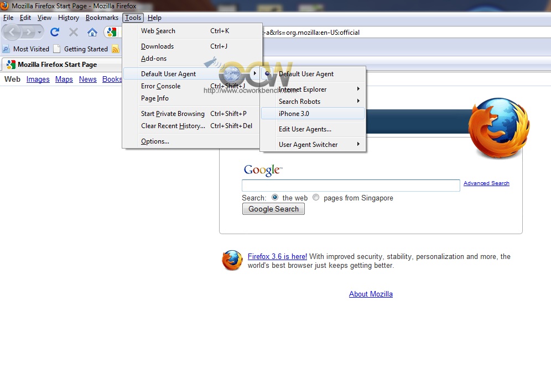Open the View menu
551x370 pixels.
pos(44,18)
